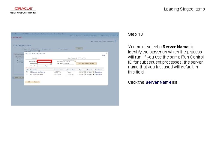Click the Save button on background page
216x162 pixels.
pos(16,78)
